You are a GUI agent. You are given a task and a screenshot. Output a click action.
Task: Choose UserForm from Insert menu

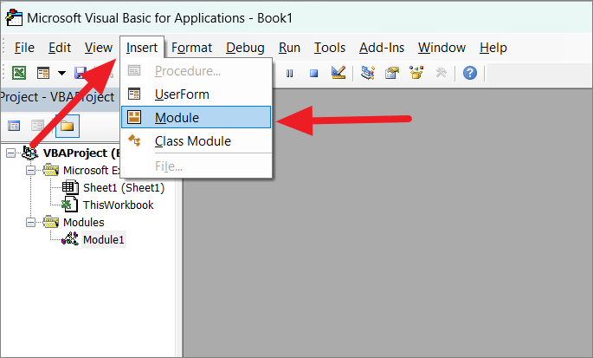click(196, 94)
